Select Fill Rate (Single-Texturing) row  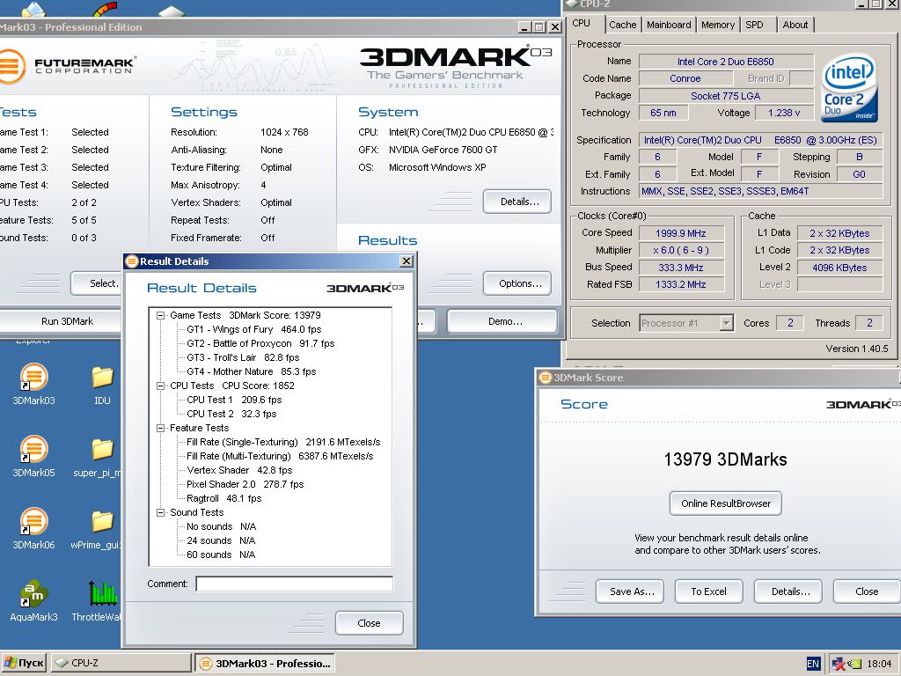[283, 442]
